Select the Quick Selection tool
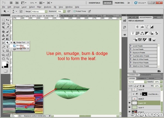The width and height of the screenshot is (164, 118). point(8,24)
